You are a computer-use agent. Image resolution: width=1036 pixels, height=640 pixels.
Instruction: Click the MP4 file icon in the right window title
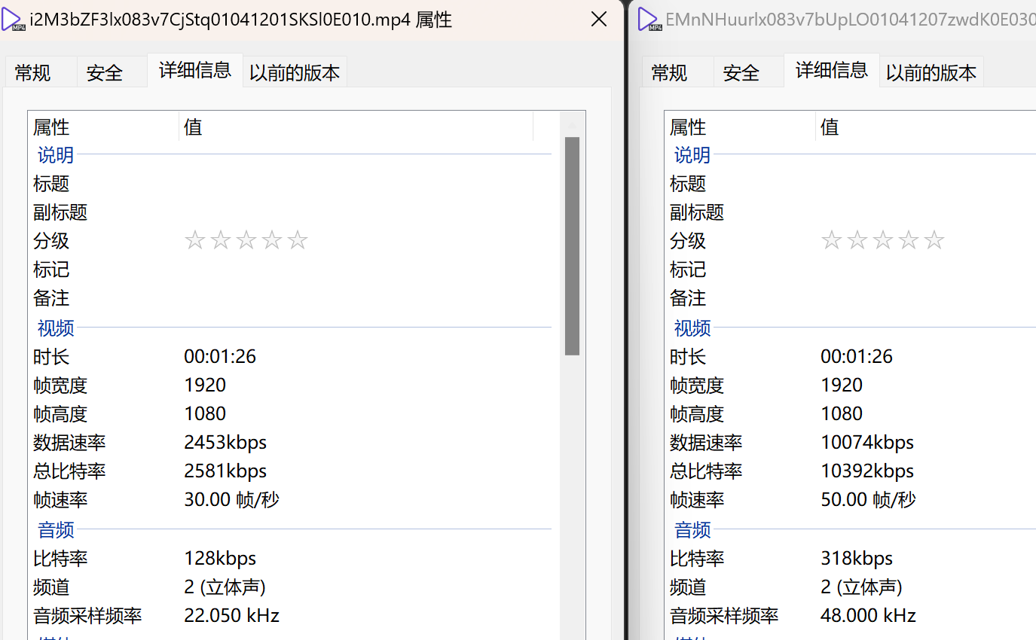tap(649, 20)
